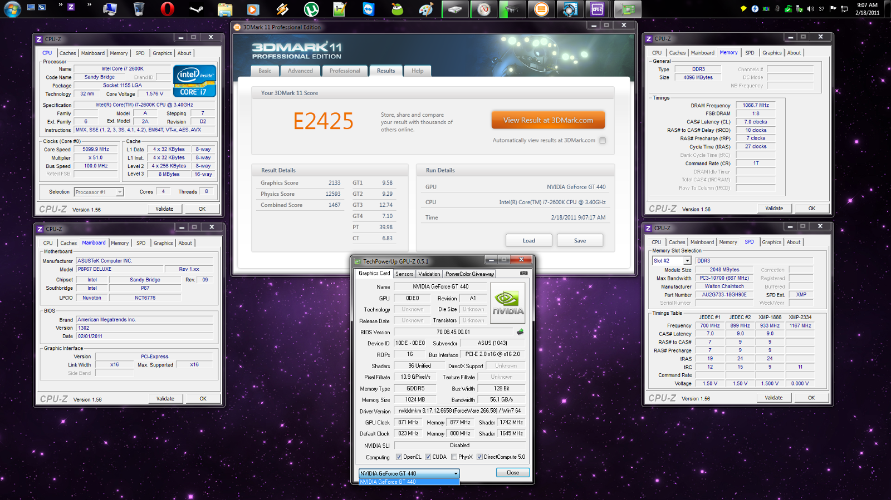Select NVIDIA GeForce GT 440 from dropdown list

[x=409, y=482]
